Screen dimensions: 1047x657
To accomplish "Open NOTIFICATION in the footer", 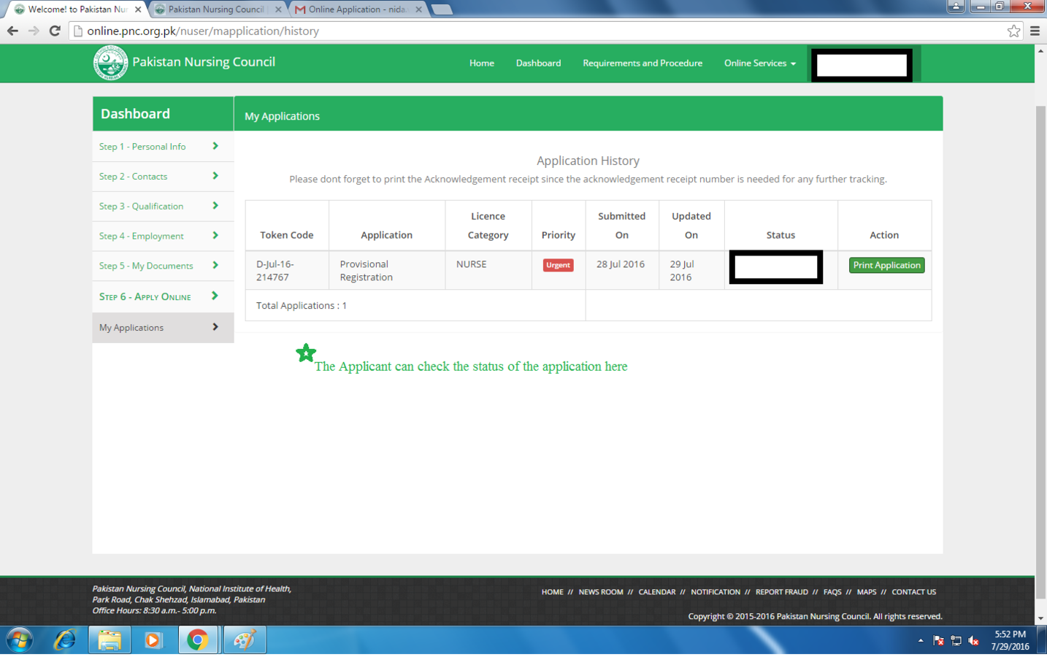I will point(716,592).
